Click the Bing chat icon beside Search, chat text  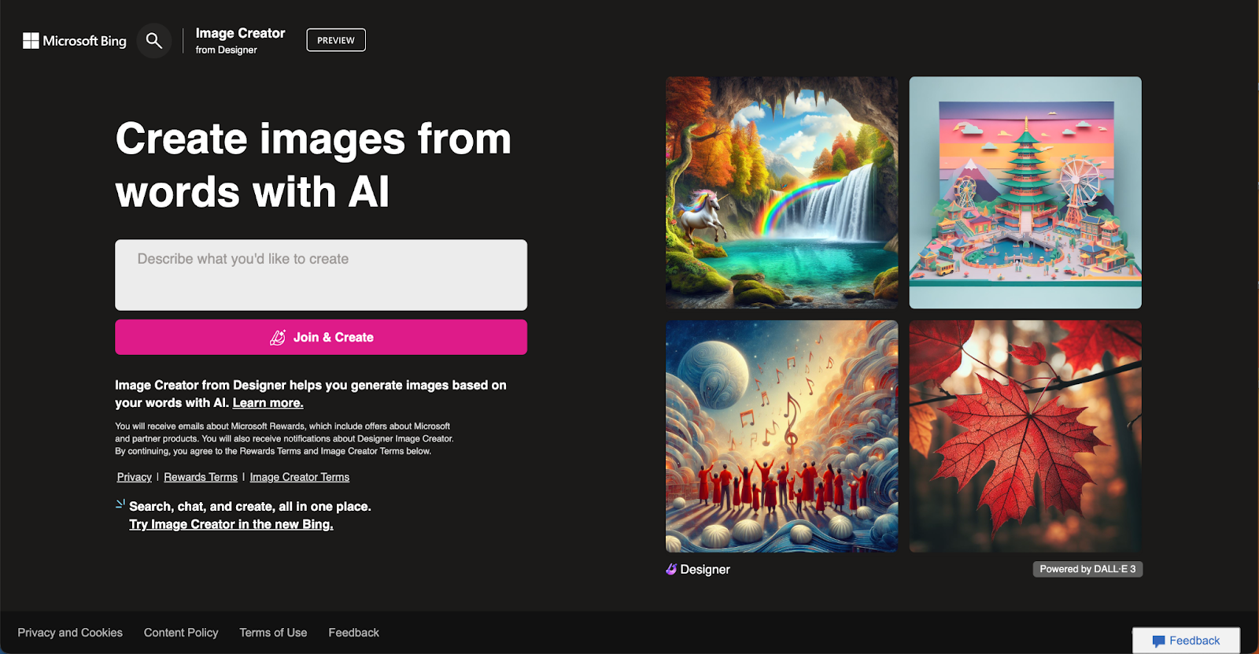(120, 504)
